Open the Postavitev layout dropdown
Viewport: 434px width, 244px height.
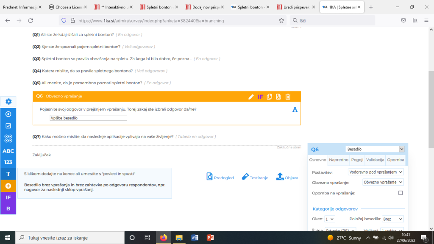tap(376, 172)
